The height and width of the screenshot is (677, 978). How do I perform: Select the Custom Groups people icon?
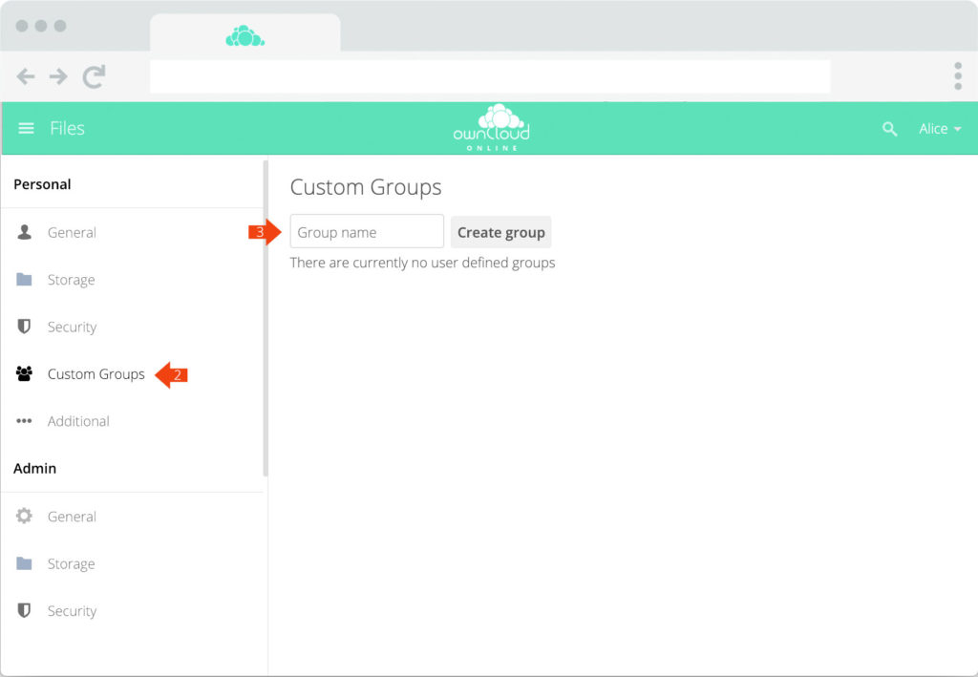(x=23, y=373)
